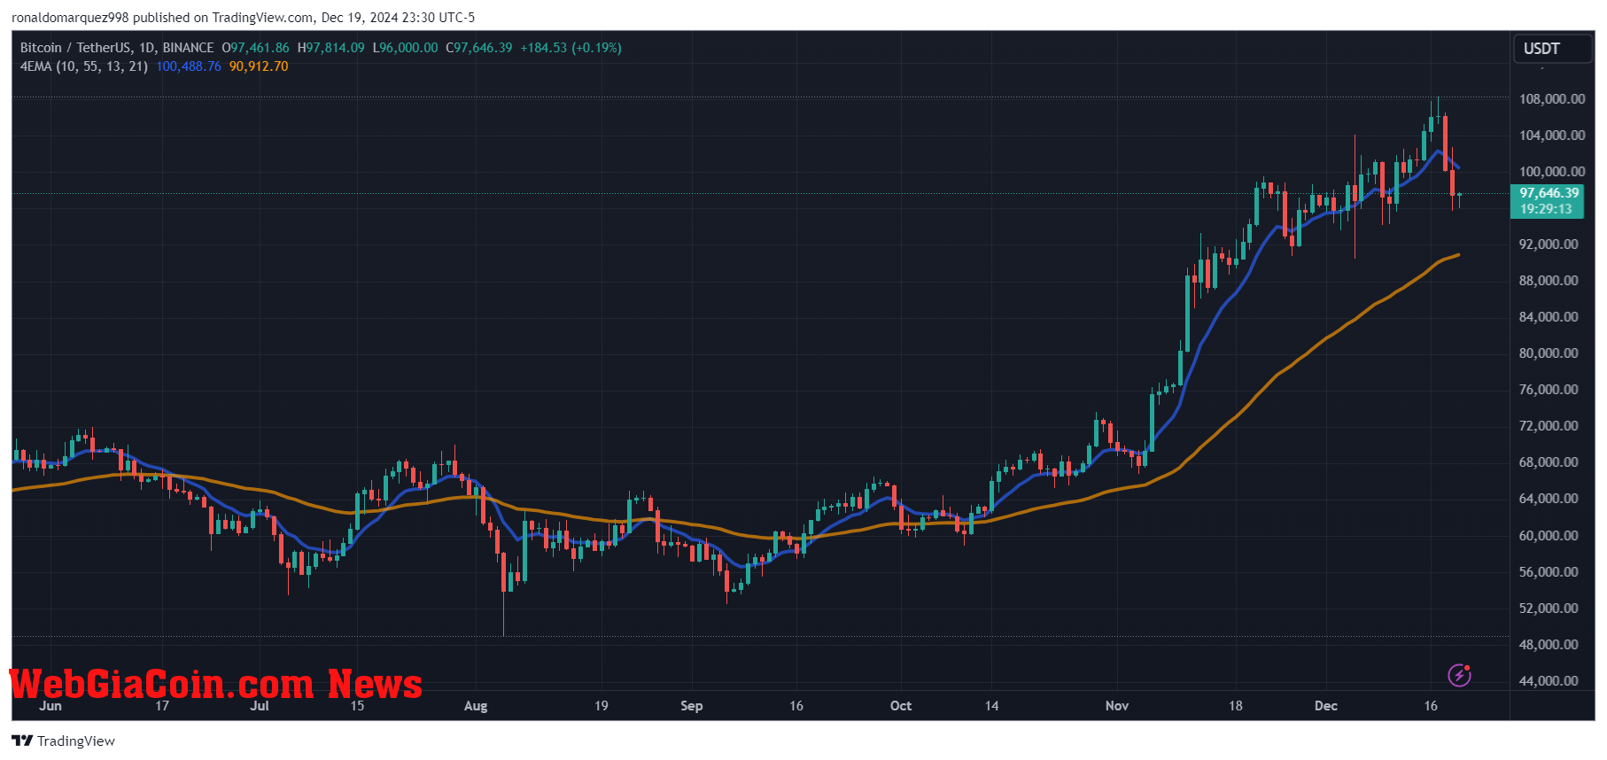1607x760 pixels.
Task: Click the Oct label on time axis
Action: [901, 706]
